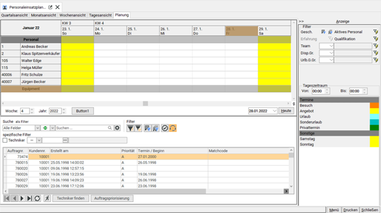Click the filter-lightning icon in Qualifikation row
Image resolution: width=381 pixels, height=213 pixels.
coord(376,39)
